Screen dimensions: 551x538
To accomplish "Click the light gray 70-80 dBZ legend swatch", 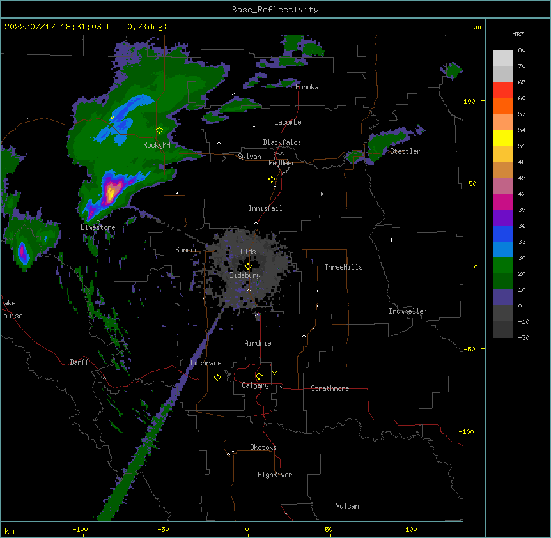I will 502,58.
